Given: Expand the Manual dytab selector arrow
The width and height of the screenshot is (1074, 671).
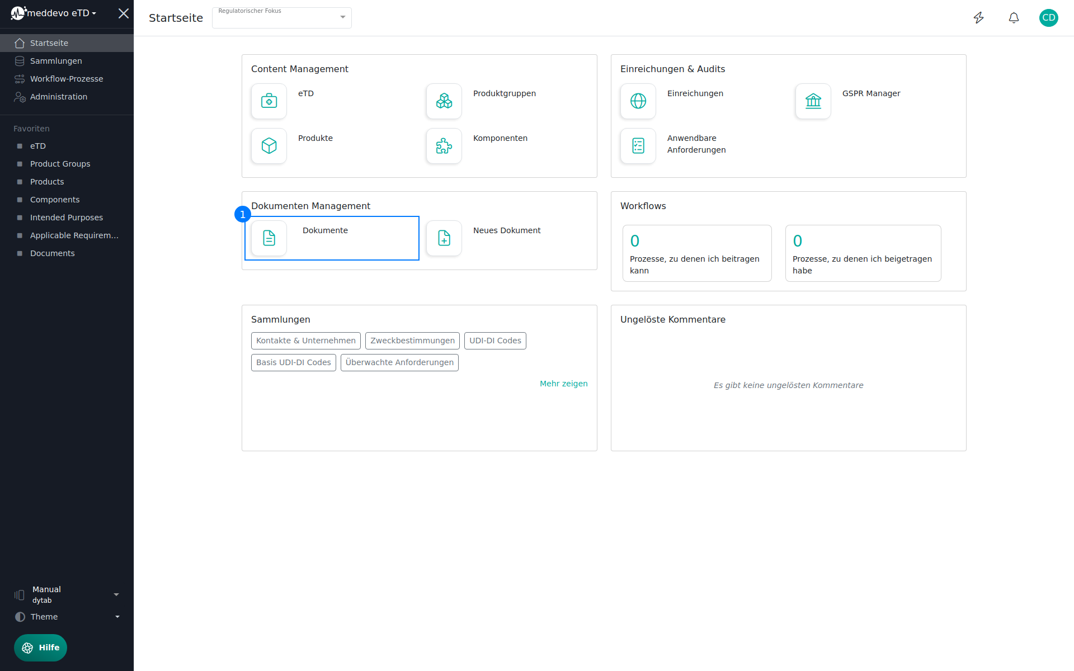Looking at the screenshot, I should coord(116,594).
